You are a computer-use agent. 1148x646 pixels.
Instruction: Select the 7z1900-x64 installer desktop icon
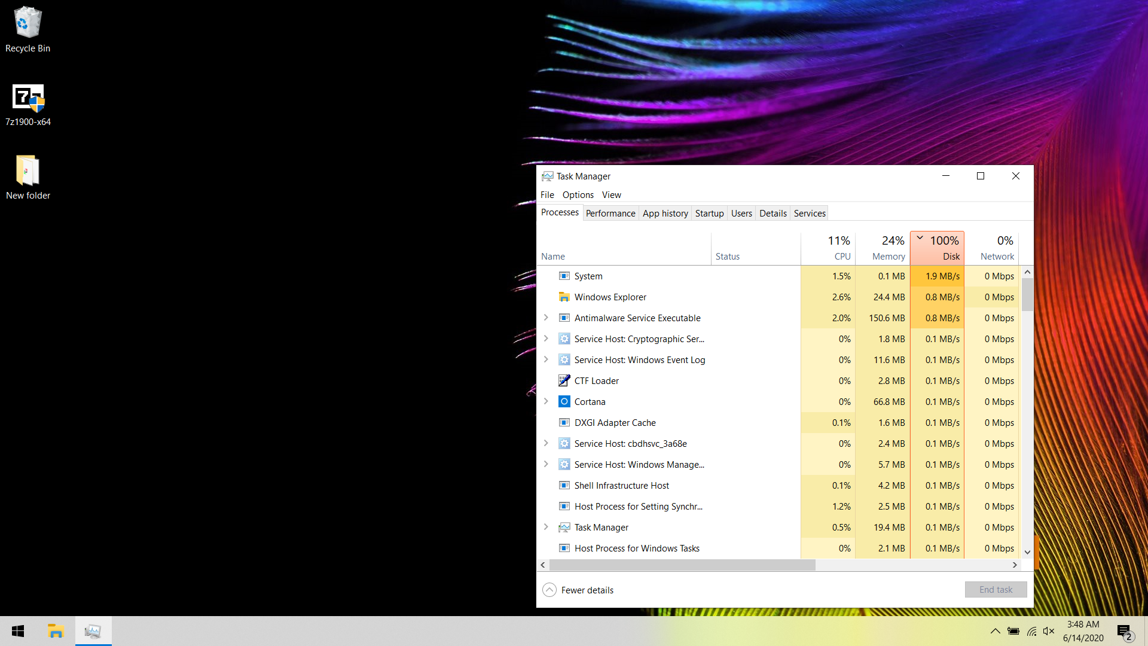pos(28,105)
